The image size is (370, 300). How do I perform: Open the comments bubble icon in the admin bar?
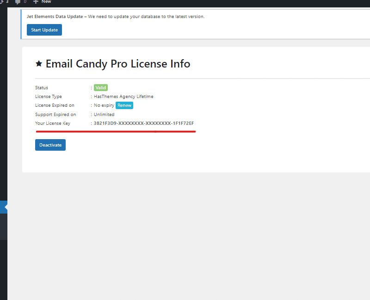tap(18, 2)
